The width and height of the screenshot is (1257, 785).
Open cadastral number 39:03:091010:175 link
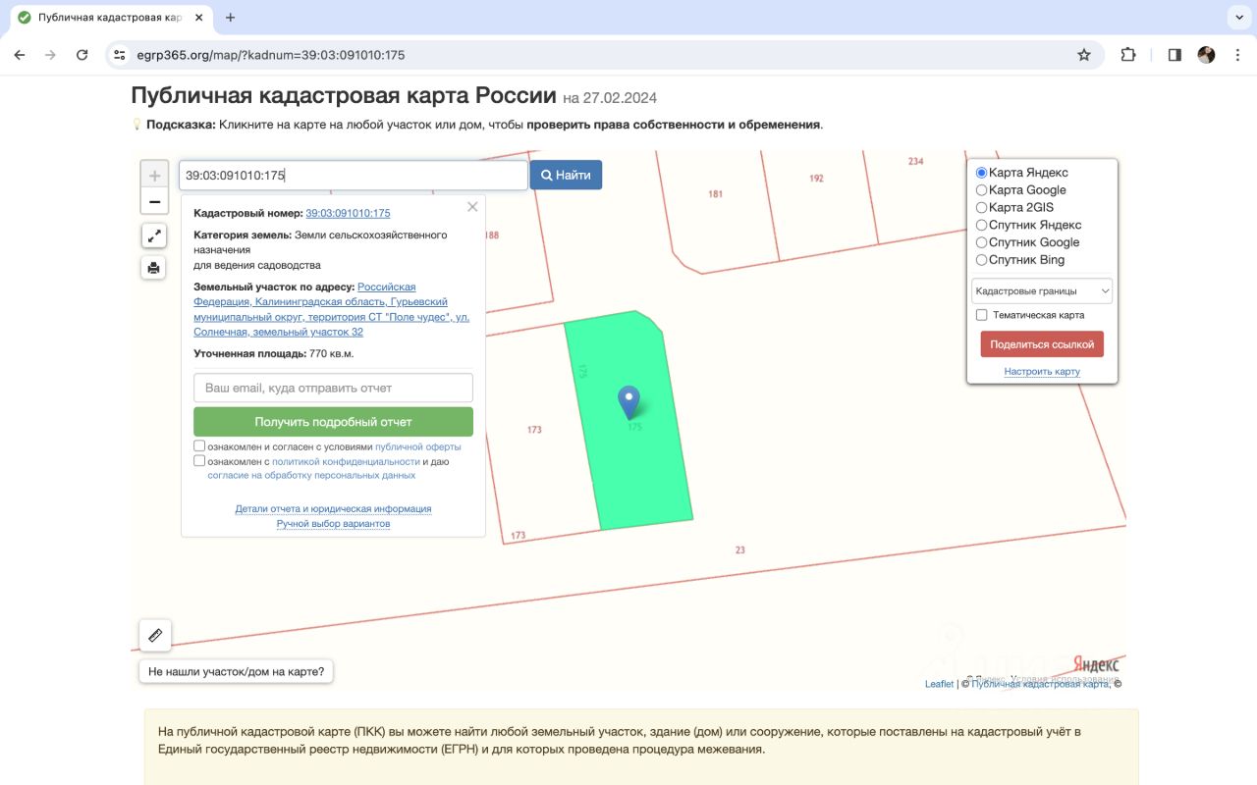(x=348, y=213)
